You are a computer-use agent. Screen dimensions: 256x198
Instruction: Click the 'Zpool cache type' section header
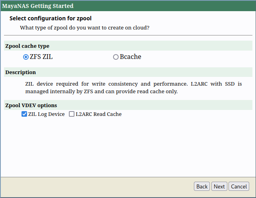27,46
